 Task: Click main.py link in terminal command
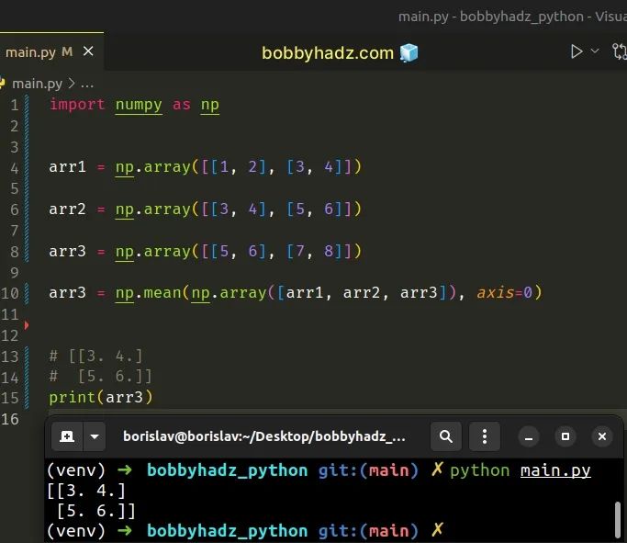[x=555, y=470]
